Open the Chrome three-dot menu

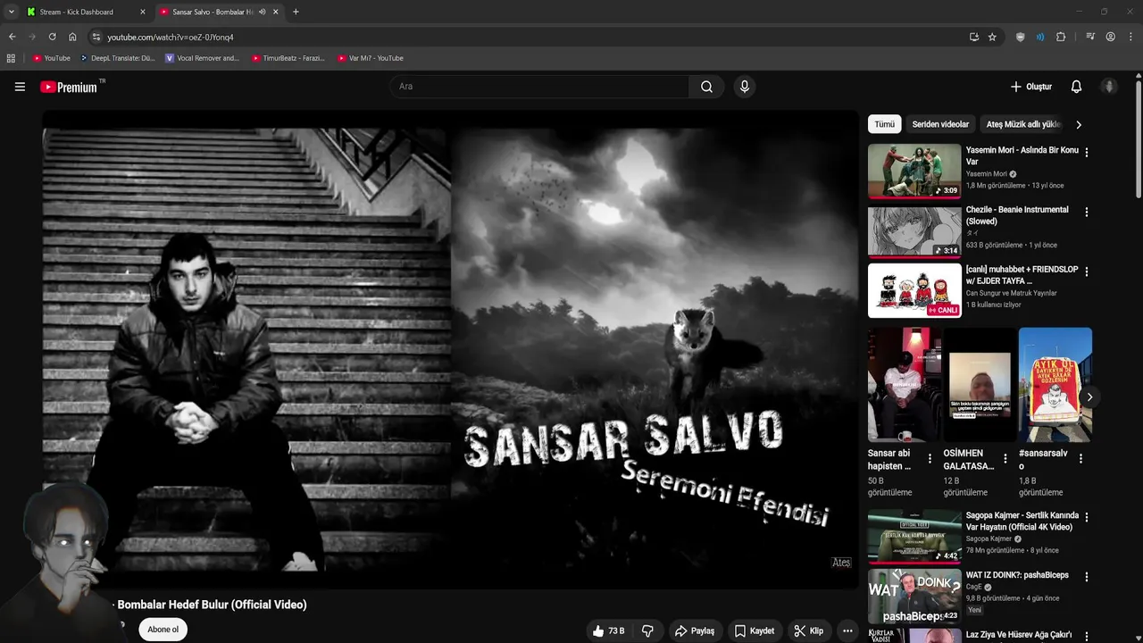(x=1131, y=37)
